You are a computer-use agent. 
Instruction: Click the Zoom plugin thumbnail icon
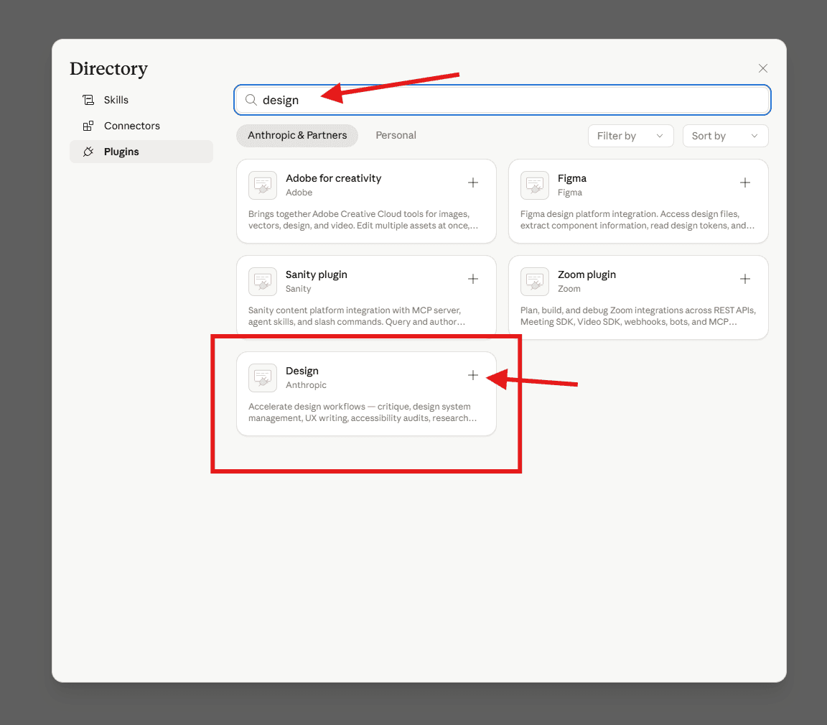[x=534, y=282]
